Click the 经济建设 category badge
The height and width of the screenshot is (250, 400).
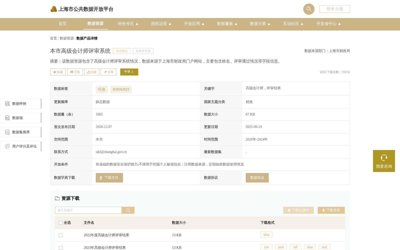(122, 51)
